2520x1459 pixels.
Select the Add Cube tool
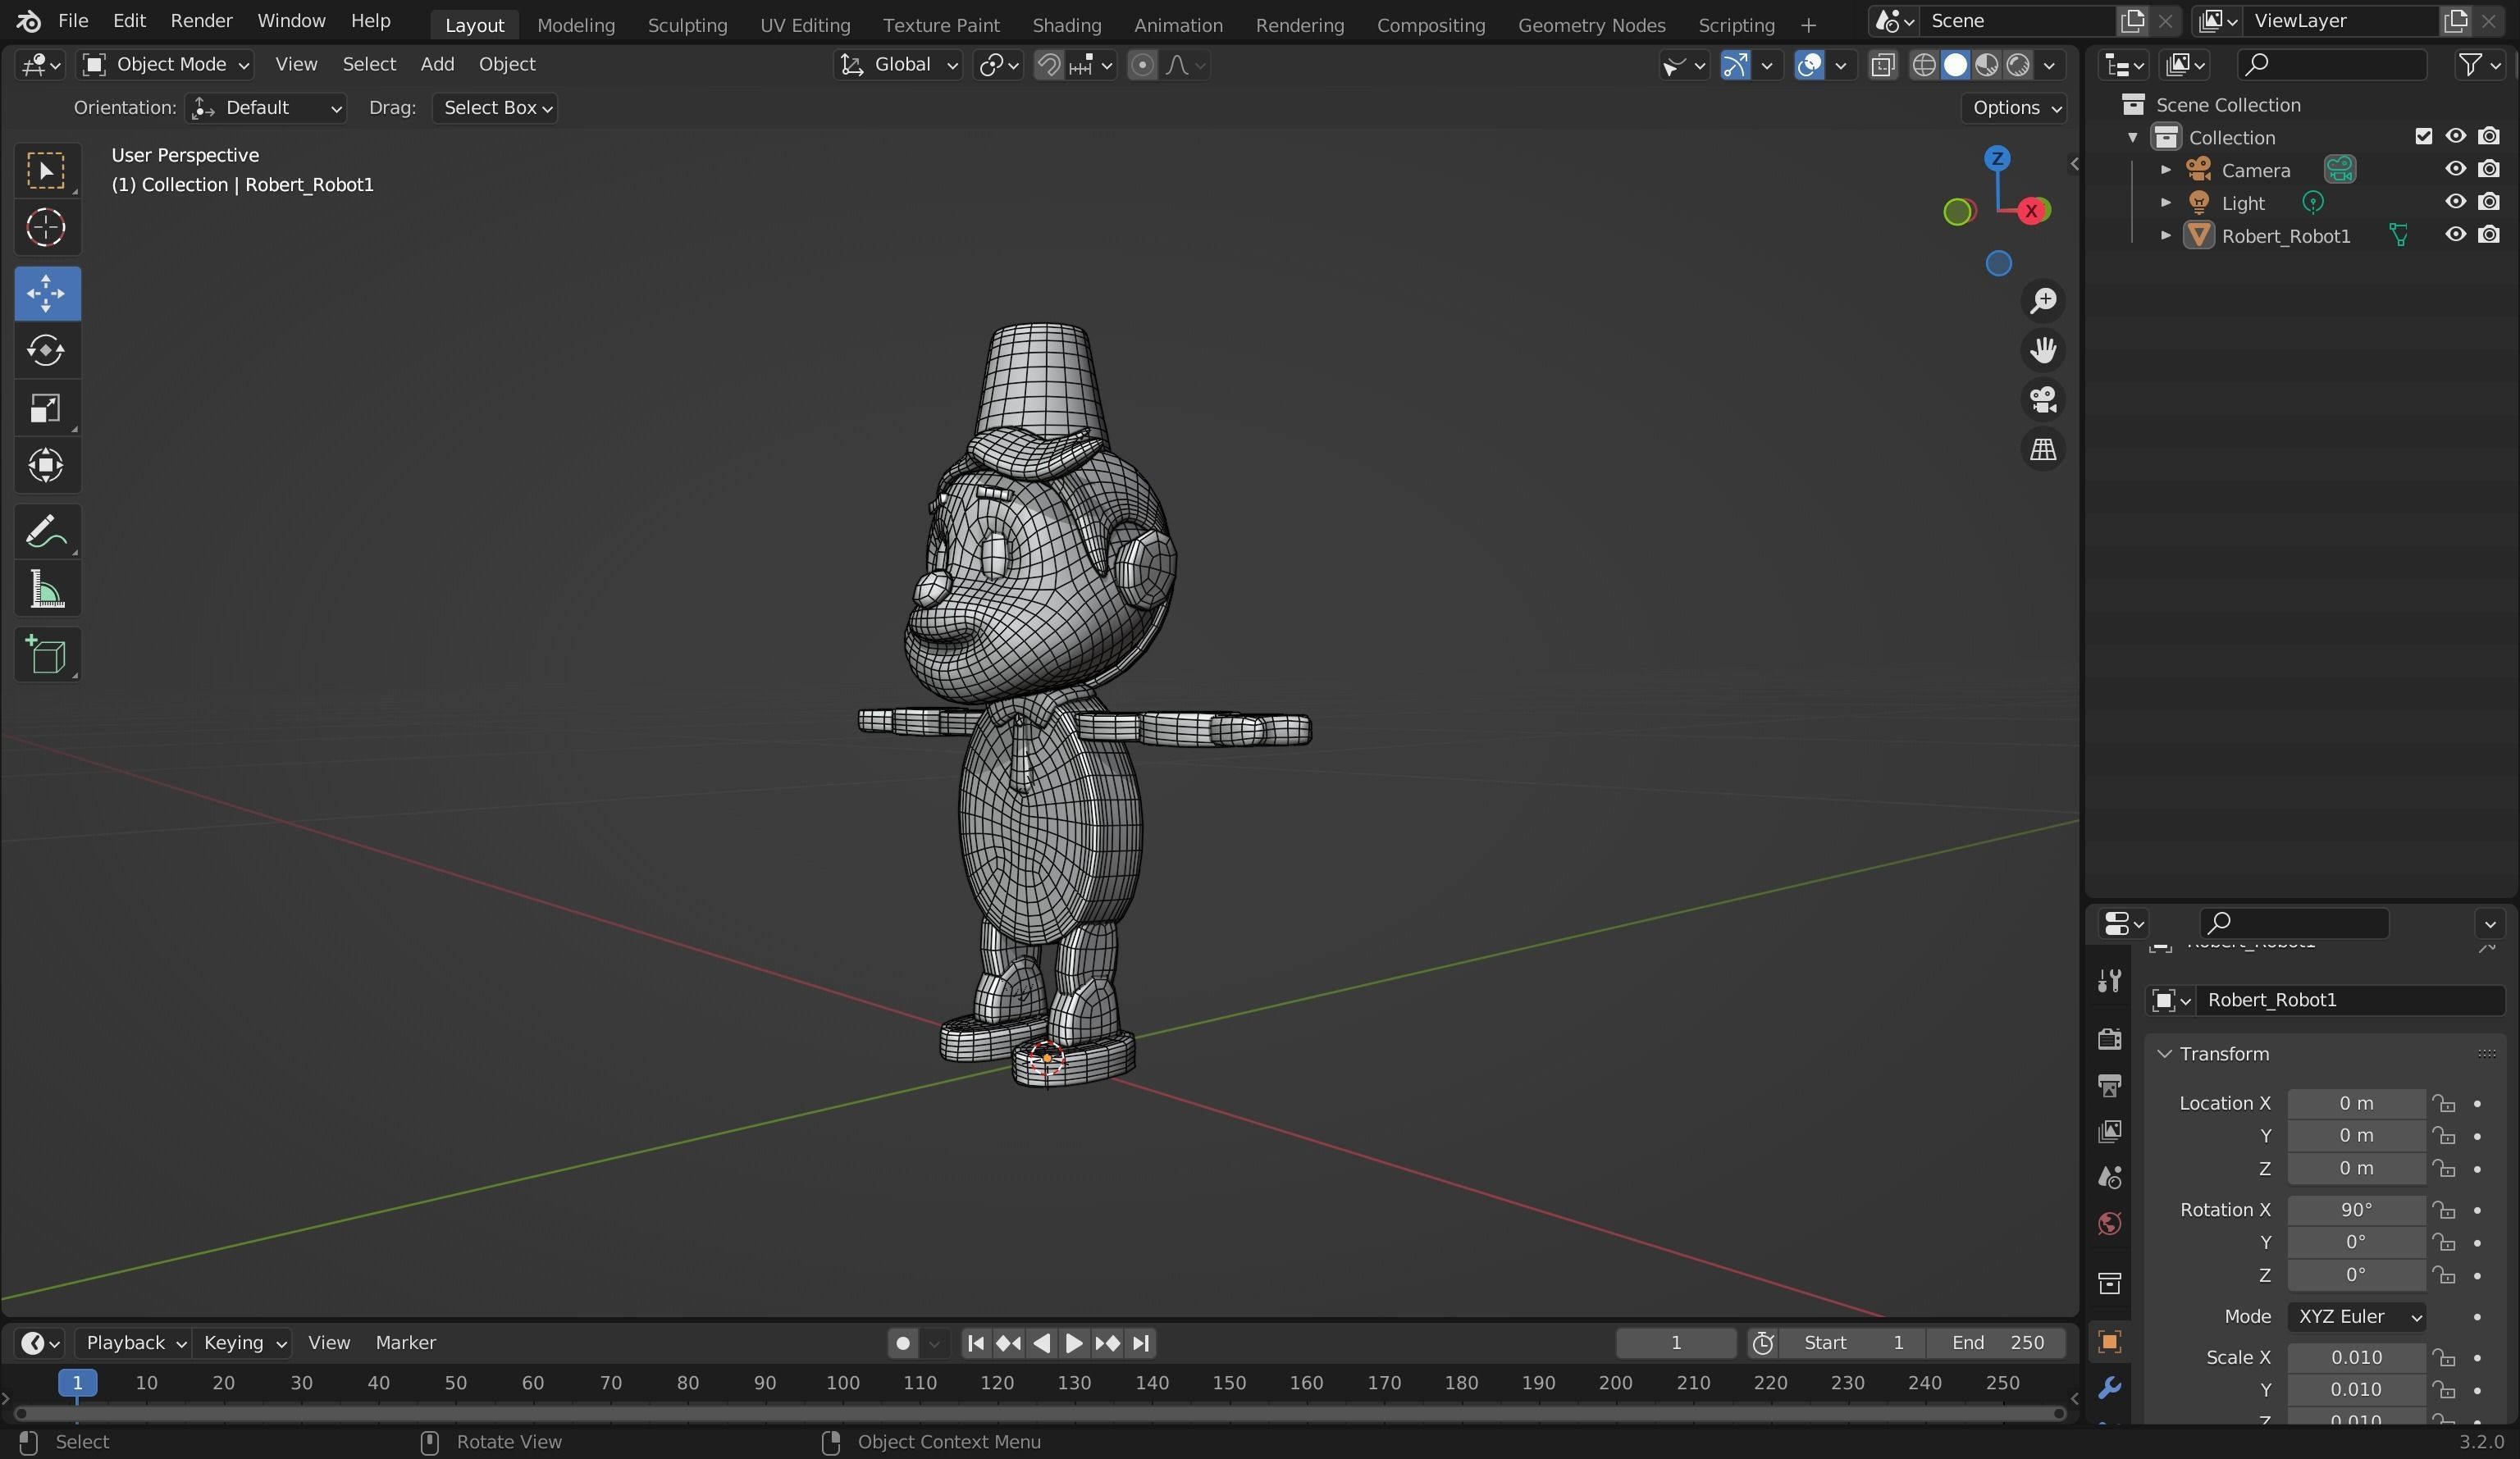(x=46, y=654)
